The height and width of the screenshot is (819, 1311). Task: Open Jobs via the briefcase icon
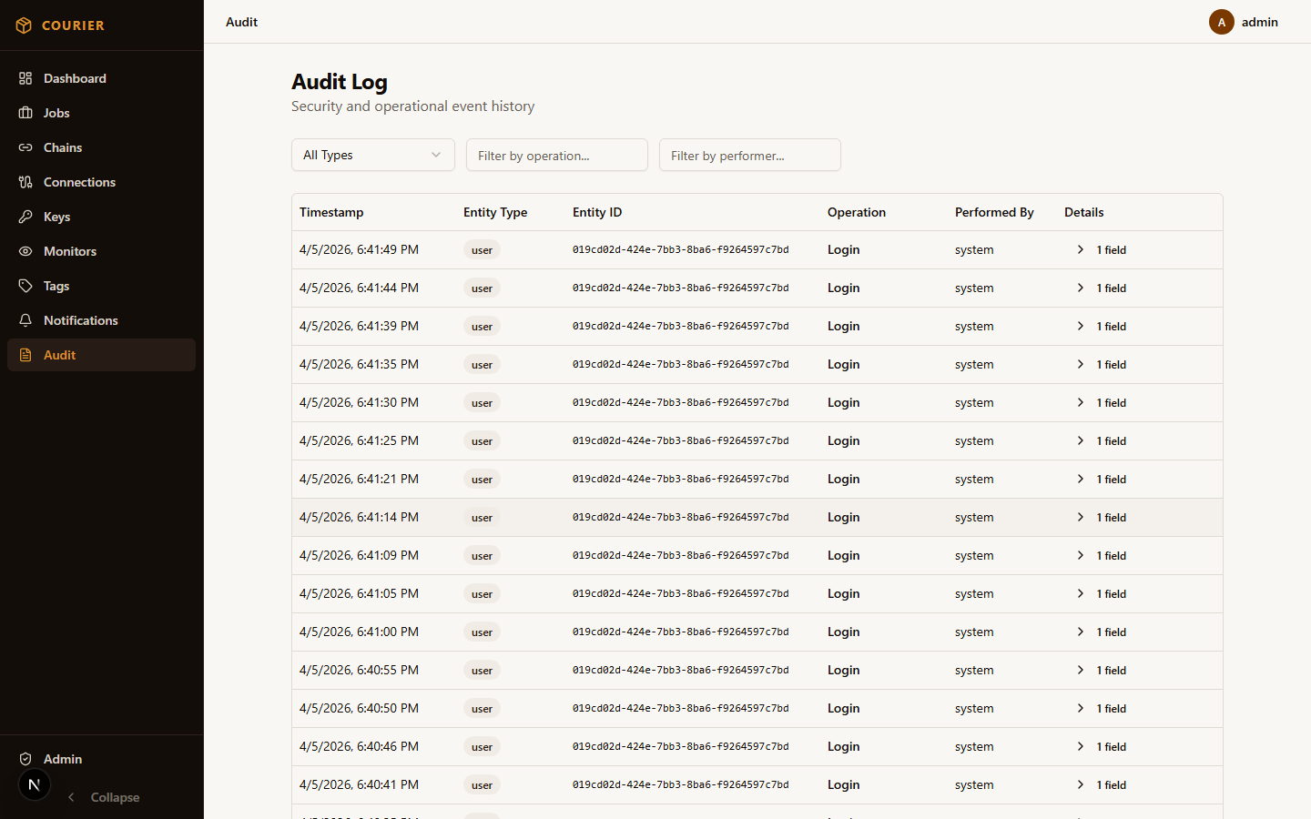[x=25, y=113]
